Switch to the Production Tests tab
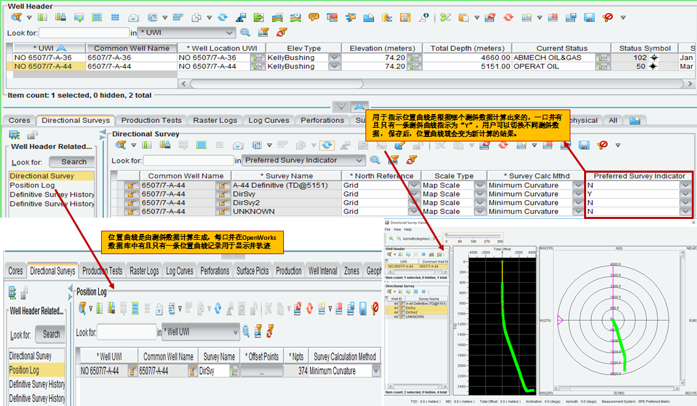This screenshot has height=406, width=697. click(x=151, y=121)
